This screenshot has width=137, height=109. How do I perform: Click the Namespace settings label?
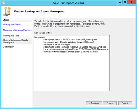[x=44, y=33]
